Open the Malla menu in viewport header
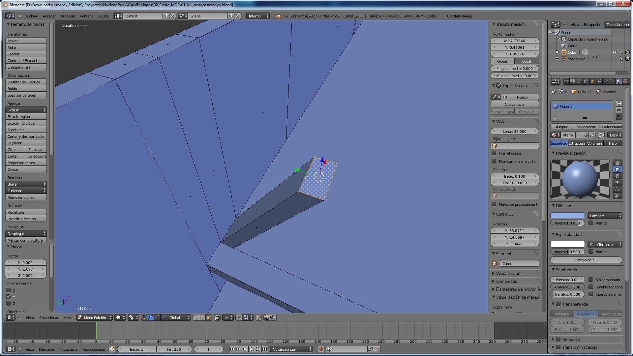 [x=68, y=317]
